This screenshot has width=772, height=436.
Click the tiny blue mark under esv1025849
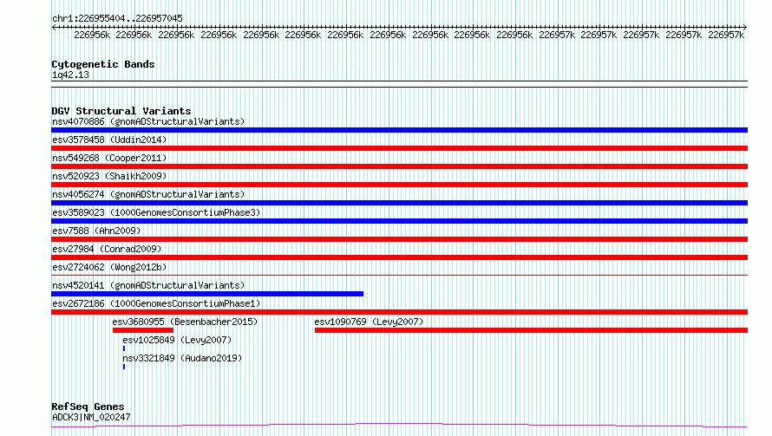124,348
